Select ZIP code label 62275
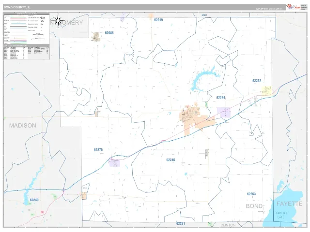310x232 pixels. pos(98,150)
